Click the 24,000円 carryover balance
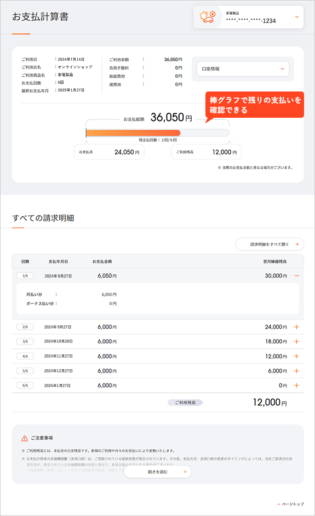 (x=276, y=327)
